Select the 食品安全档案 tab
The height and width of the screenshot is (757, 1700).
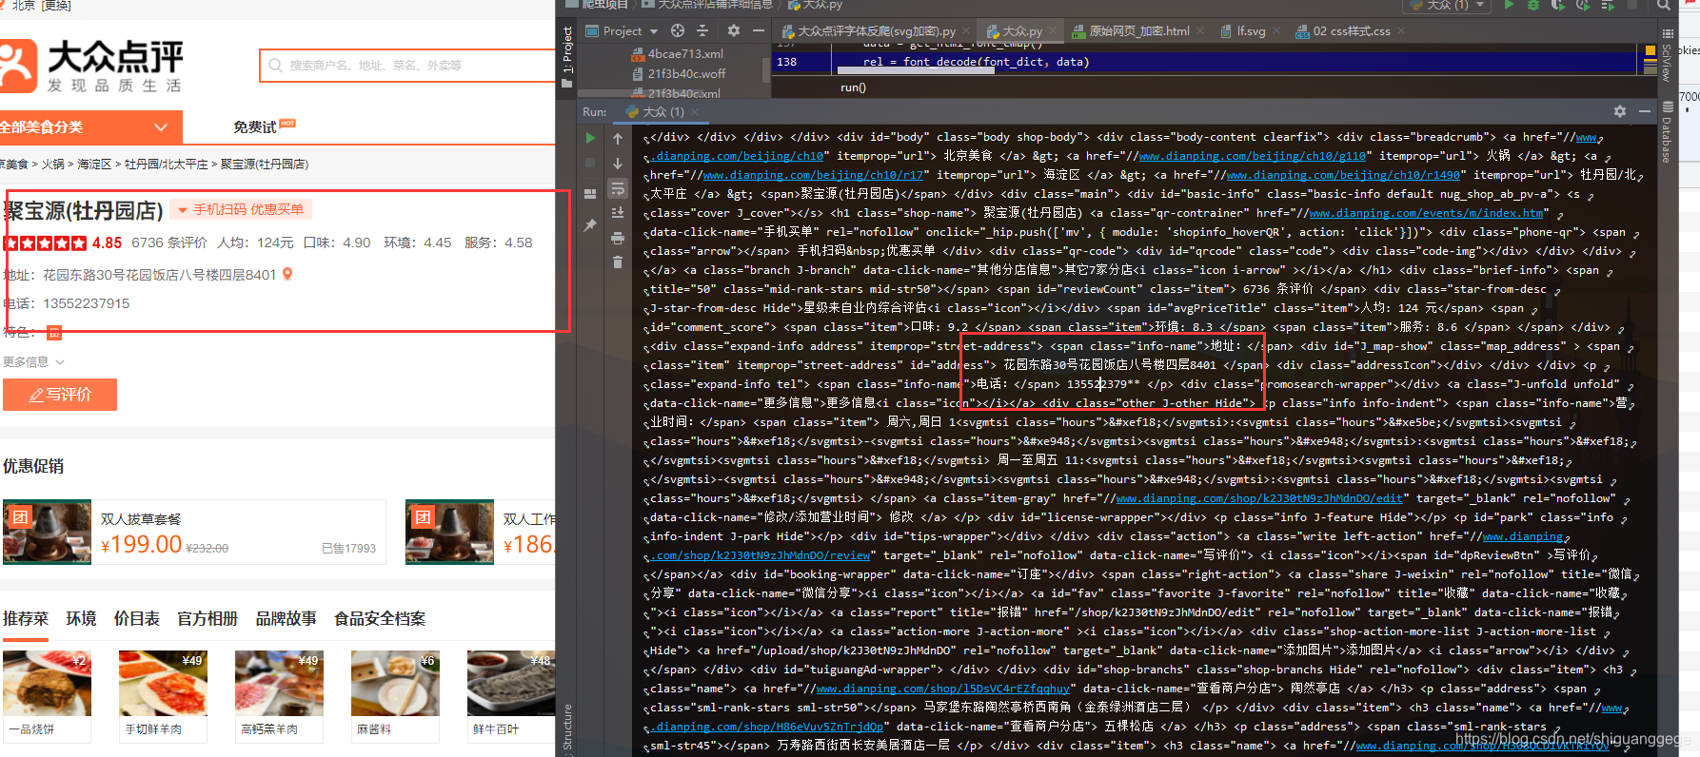click(379, 618)
